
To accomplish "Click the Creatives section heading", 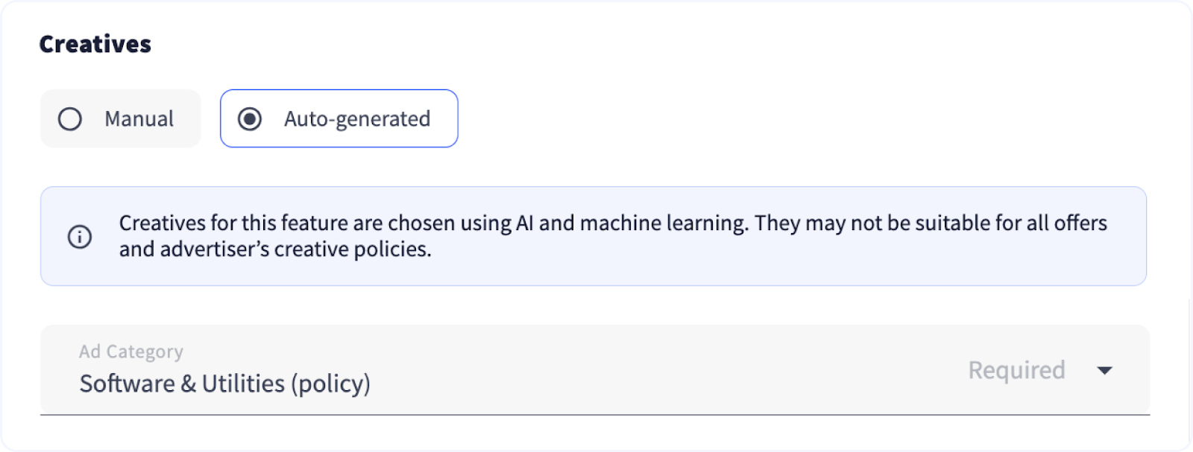I will (95, 45).
